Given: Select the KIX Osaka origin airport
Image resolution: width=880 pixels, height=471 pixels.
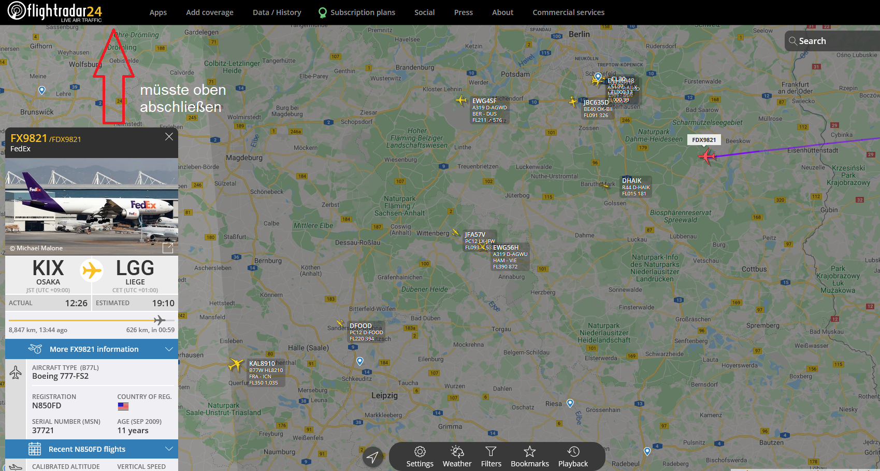Looking at the screenshot, I should [48, 275].
